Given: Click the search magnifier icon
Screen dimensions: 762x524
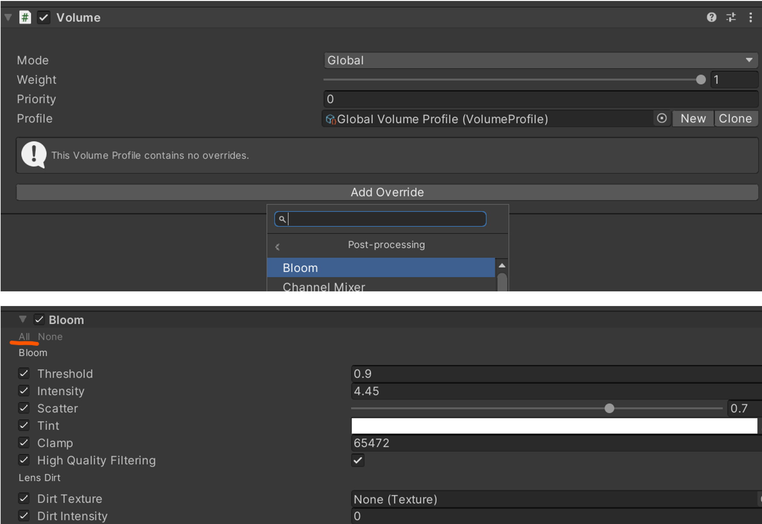Looking at the screenshot, I should (x=282, y=219).
